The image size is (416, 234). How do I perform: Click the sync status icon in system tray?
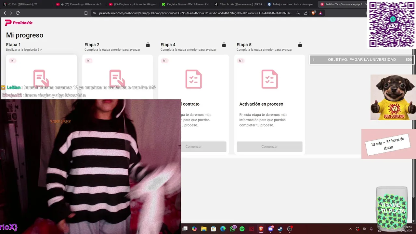pos(357,229)
